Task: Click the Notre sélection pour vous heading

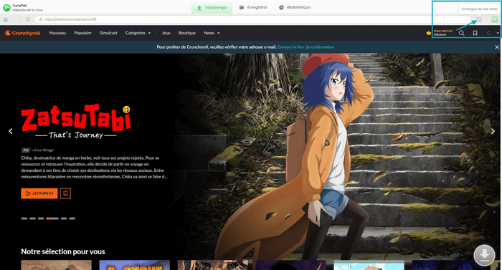Action: click(63, 252)
